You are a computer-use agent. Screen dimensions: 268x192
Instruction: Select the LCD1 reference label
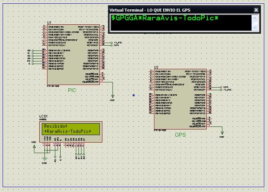(43, 116)
